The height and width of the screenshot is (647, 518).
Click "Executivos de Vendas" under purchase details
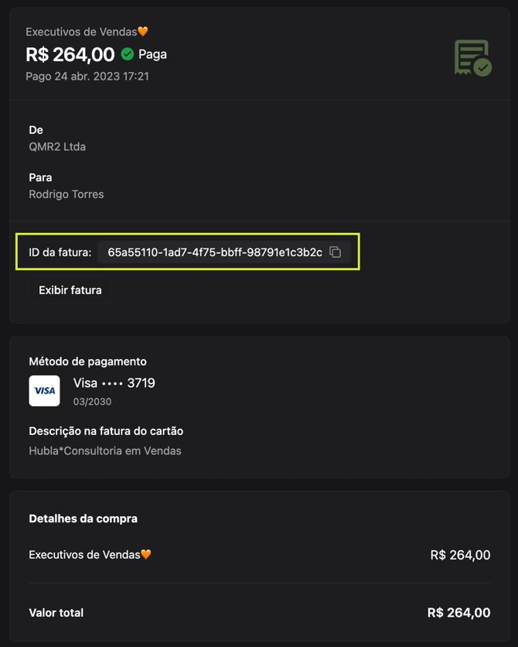pos(83,554)
